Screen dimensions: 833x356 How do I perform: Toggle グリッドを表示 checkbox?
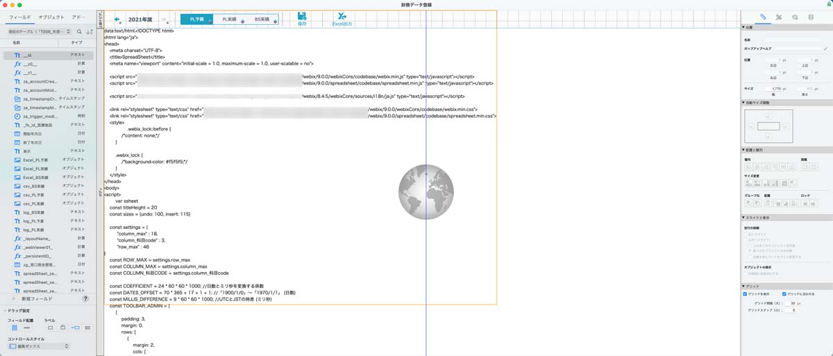click(746, 294)
